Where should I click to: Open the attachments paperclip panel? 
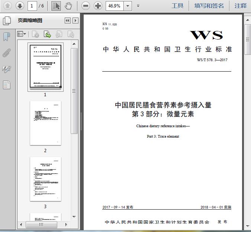[7, 53]
